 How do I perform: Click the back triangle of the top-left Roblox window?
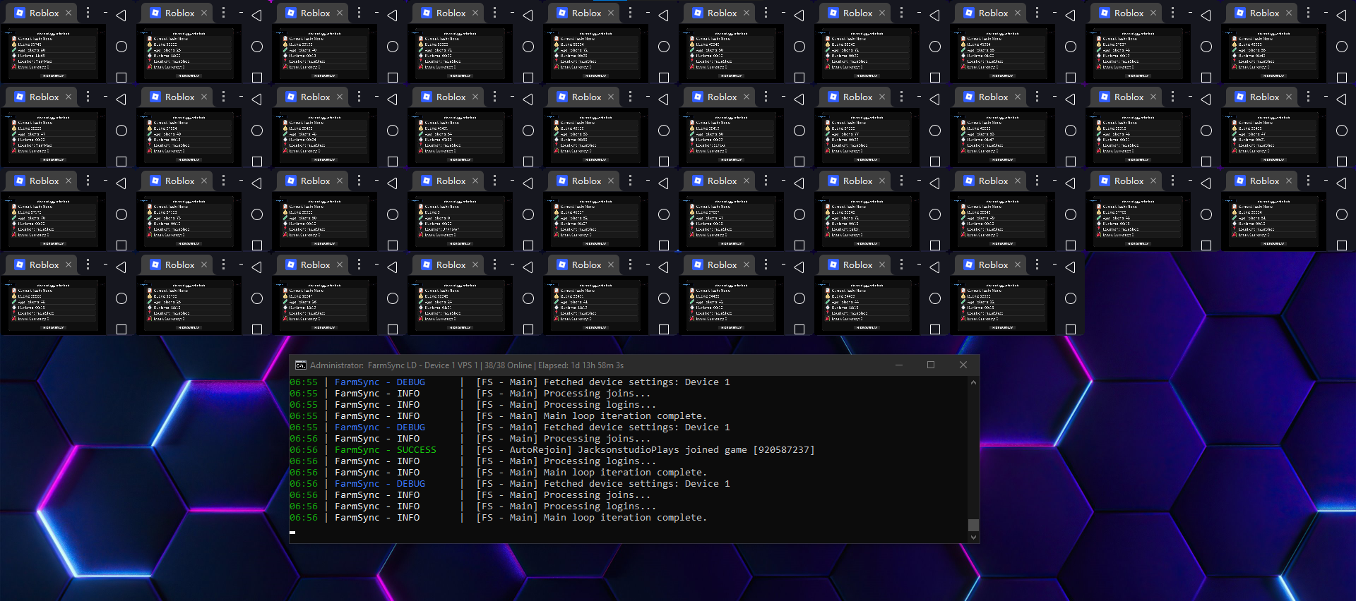point(121,16)
